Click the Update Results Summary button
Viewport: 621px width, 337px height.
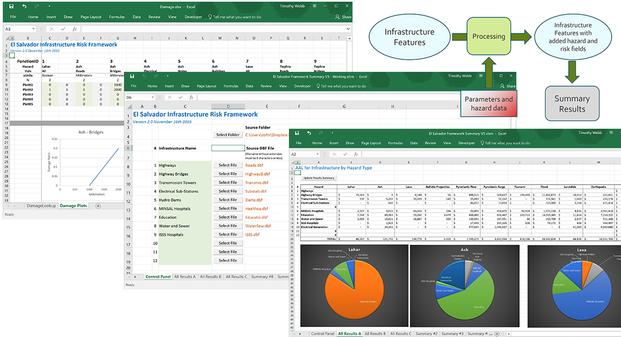[319, 178]
